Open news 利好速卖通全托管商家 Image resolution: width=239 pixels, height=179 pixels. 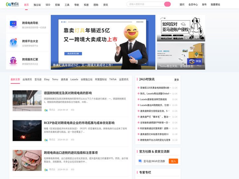coord(155,128)
